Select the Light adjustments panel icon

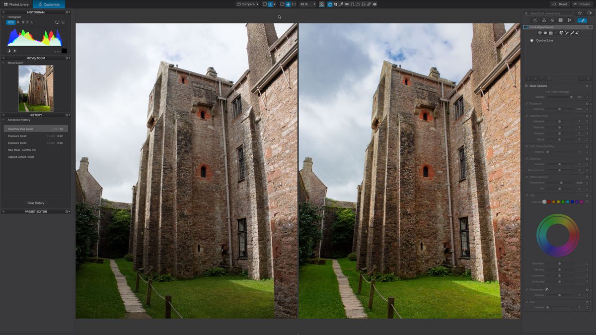(x=535, y=20)
